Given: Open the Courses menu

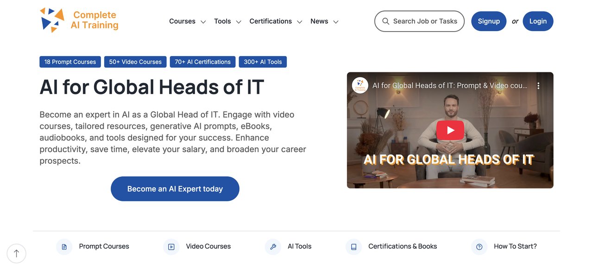Looking at the screenshot, I should pyautogui.click(x=182, y=21).
